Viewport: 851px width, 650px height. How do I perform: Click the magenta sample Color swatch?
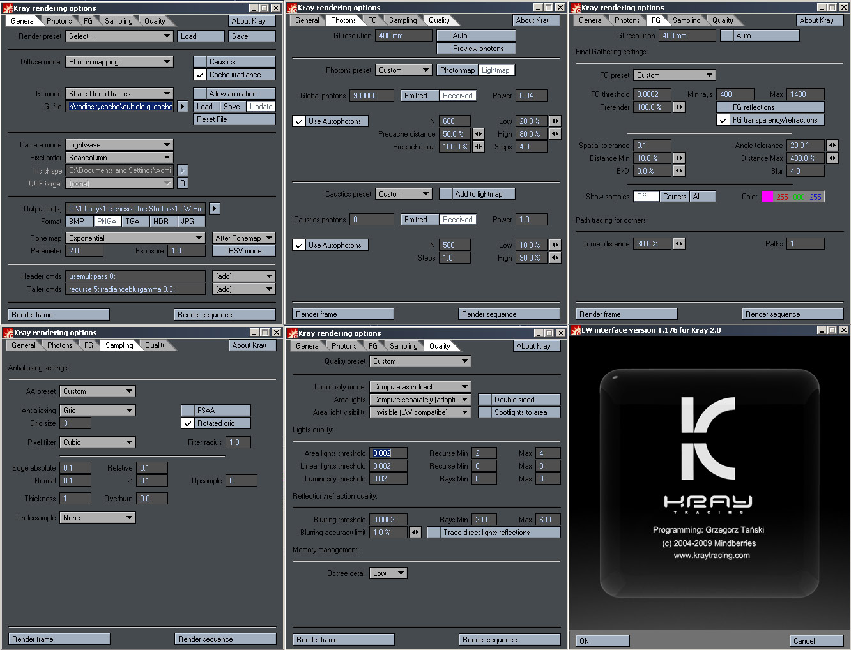(767, 197)
